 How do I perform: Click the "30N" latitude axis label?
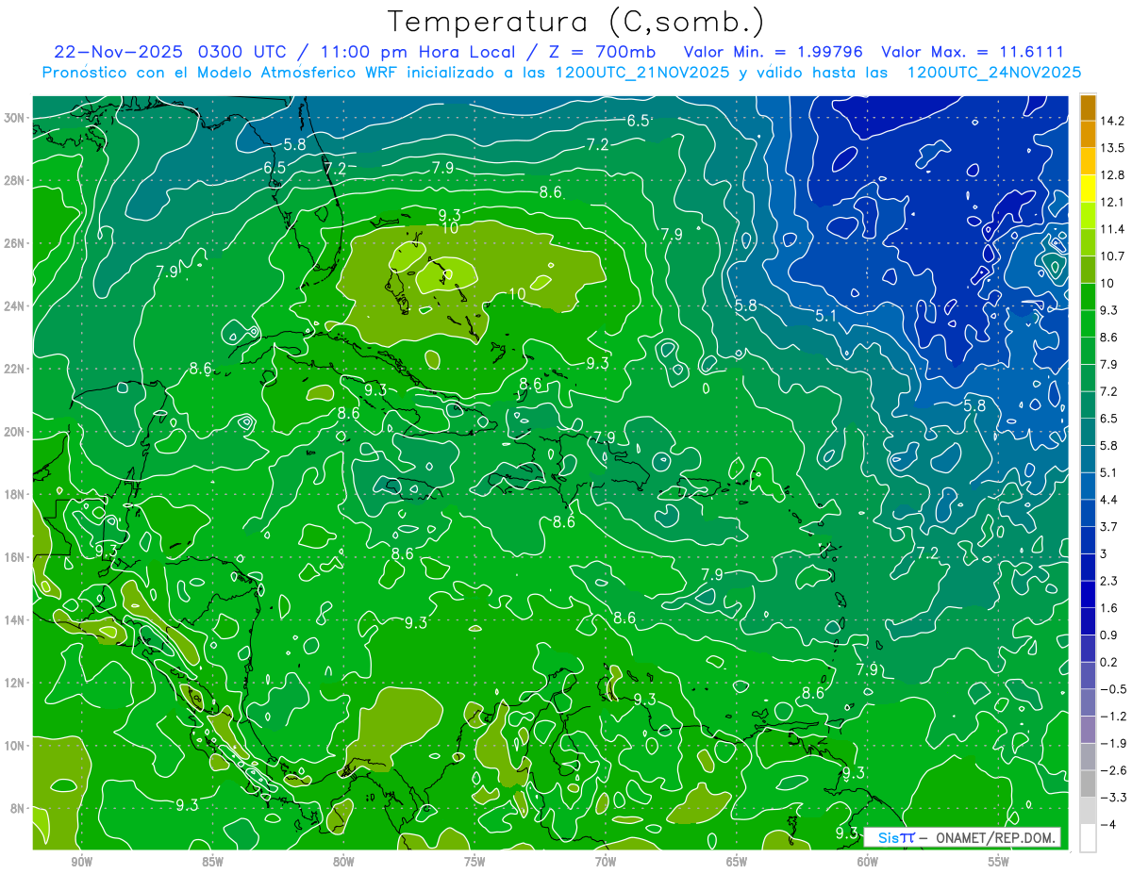click(13, 118)
